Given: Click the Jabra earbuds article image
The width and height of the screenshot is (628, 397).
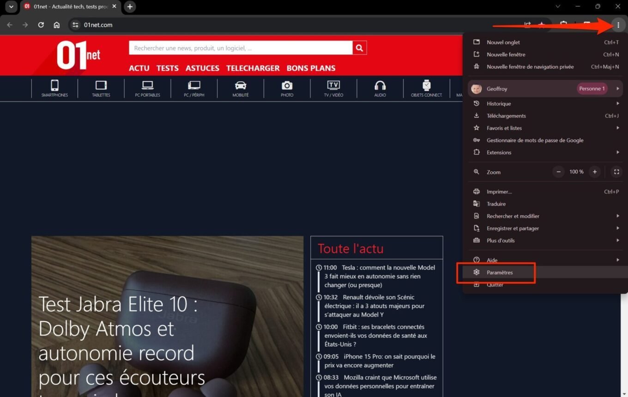Looking at the screenshot, I should pos(167,317).
